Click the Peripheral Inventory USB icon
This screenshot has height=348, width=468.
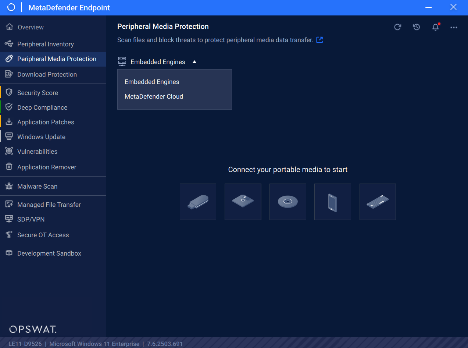click(9, 44)
